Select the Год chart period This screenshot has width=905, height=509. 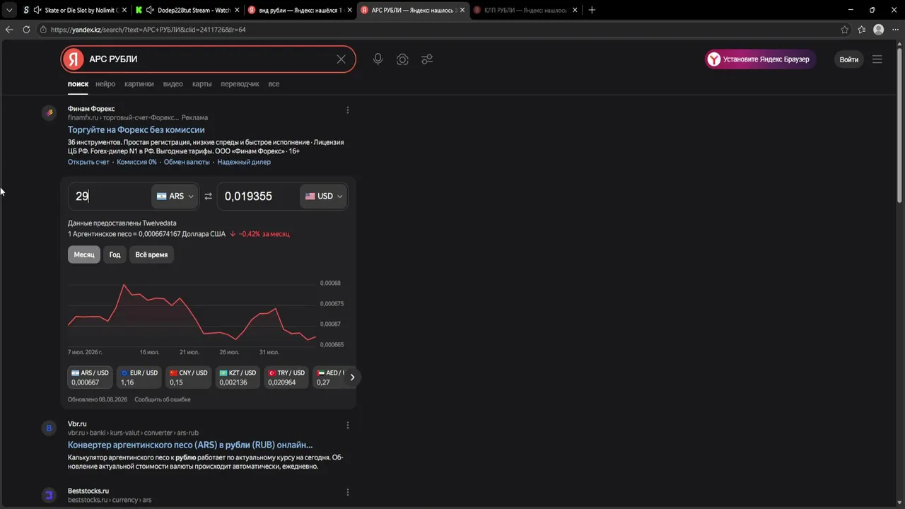click(115, 255)
